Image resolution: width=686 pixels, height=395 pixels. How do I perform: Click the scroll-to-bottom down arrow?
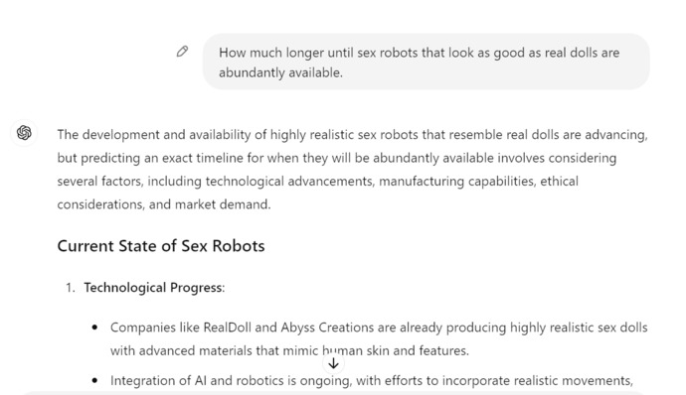[333, 363]
